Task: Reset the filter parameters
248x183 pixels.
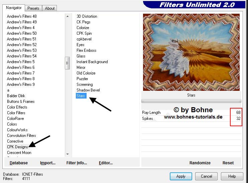Action: pos(228,163)
